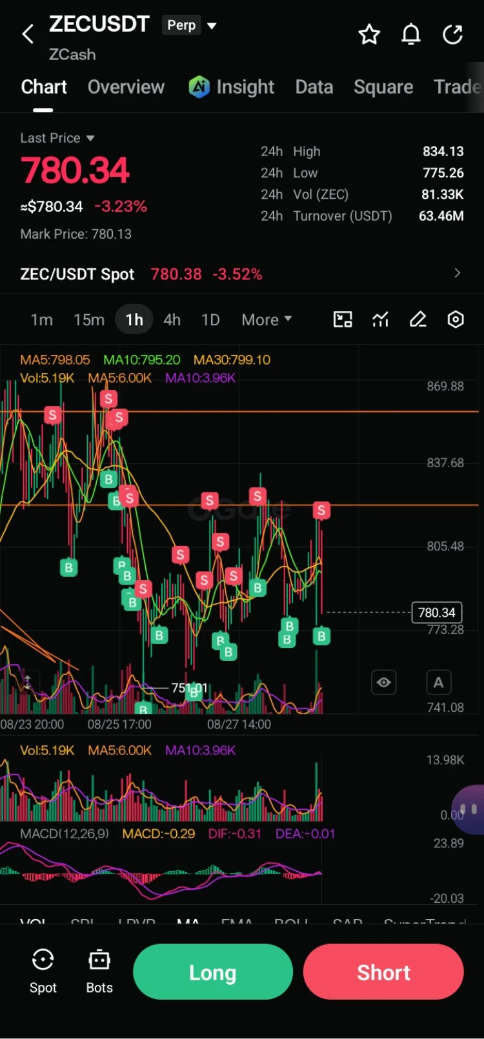Select the 4h timeframe
Viewport: 484px width, 1039px height.
click(x=172, y=319)
